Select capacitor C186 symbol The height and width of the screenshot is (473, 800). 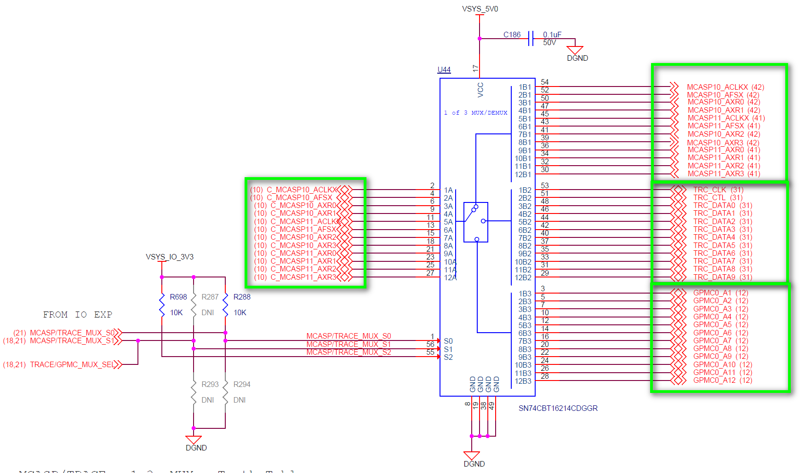[x=531, y=39]
